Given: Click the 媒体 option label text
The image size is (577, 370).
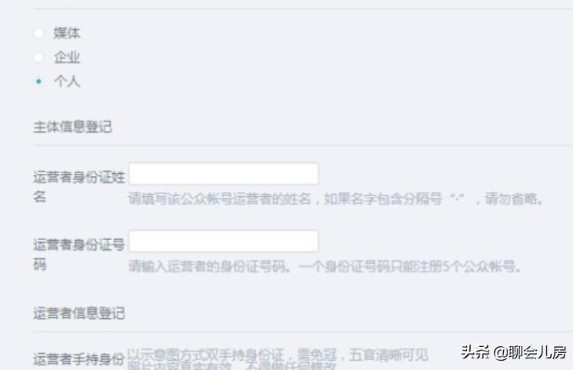Looking at the screenshot, I should [67, 33].
